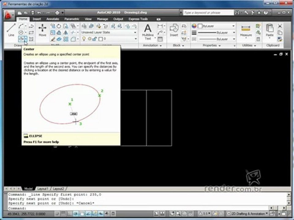Click the keyword search input field
The width and height of the screenshot is (294, 220).
(x=208, y=13)
